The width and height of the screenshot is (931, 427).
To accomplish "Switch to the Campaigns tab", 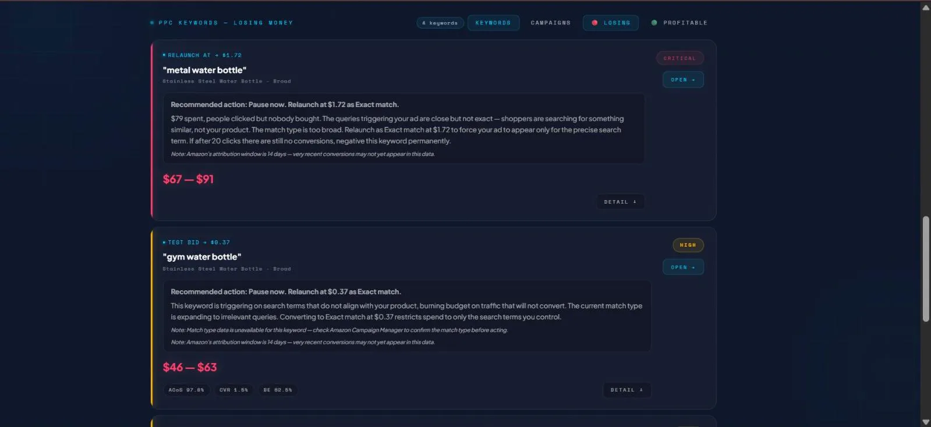I will pos(551,23).
